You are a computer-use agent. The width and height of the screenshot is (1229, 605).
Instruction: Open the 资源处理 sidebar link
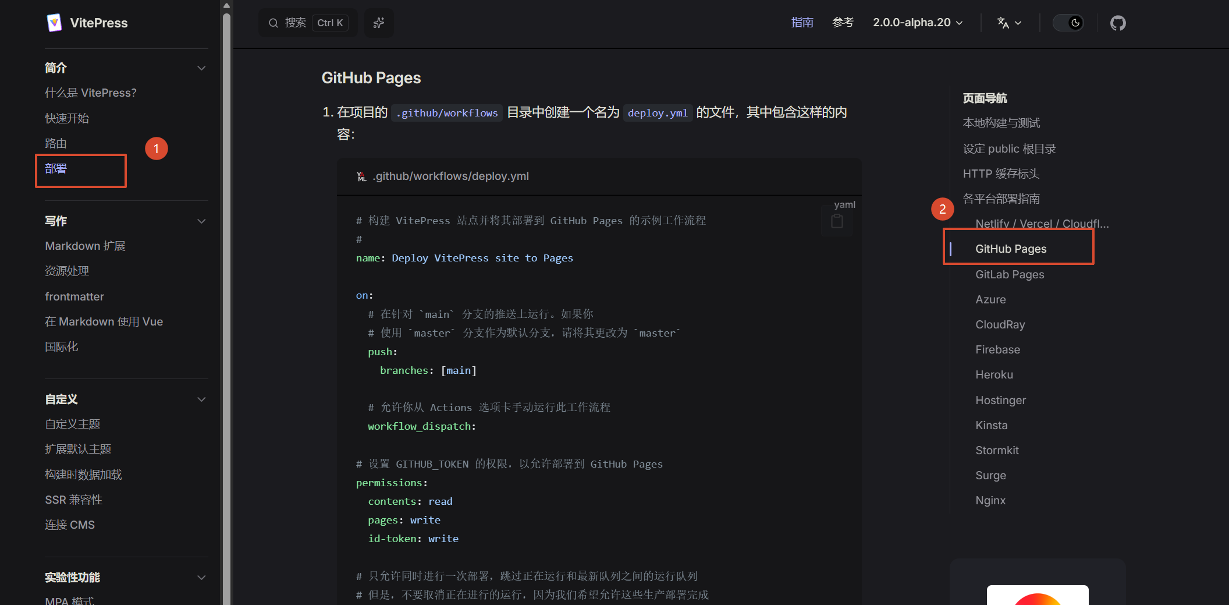67,271
